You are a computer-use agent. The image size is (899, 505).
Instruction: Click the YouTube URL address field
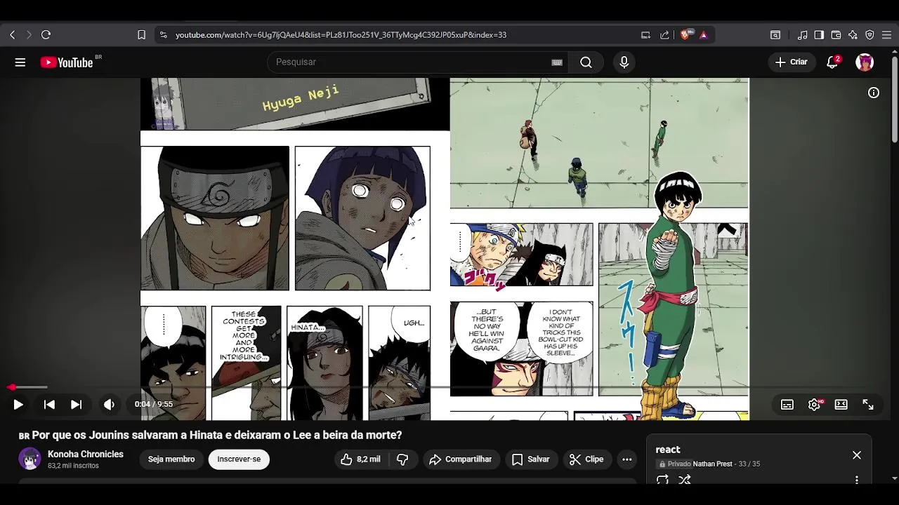tap(341, 34)
